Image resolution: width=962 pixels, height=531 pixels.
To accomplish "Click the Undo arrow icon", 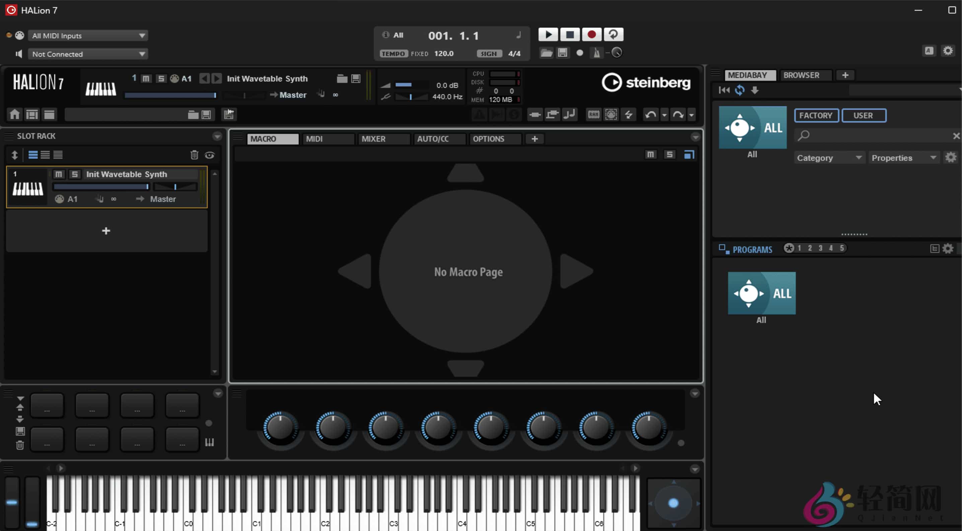I will point(650,115).
